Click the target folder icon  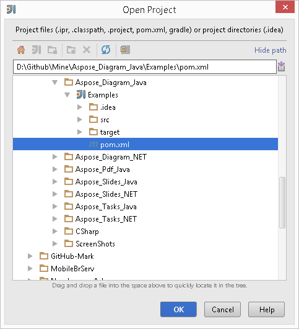[x=93, y=132]
